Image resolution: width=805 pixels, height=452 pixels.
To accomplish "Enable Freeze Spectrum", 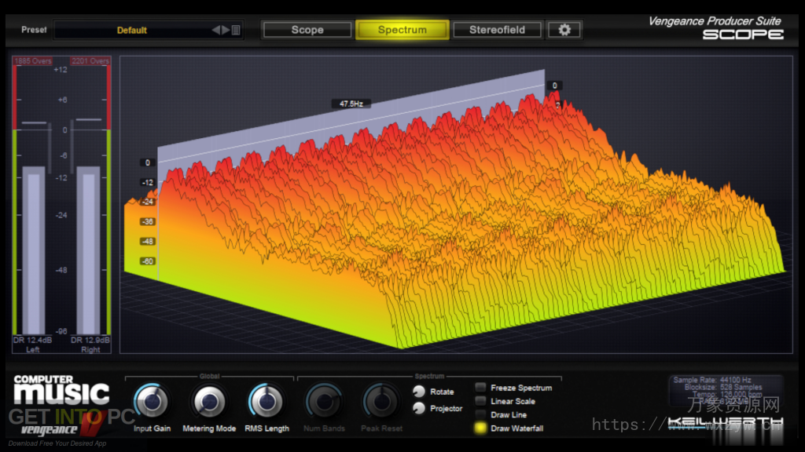I will tap(480, 388).
